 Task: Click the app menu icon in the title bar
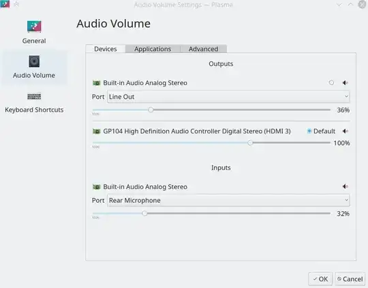[5, 4]
